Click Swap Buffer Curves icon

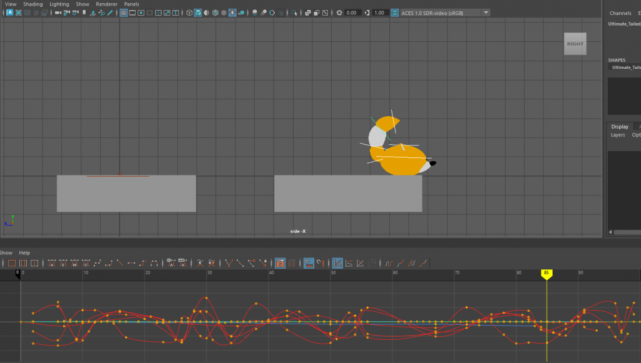(x=212, y=263)
